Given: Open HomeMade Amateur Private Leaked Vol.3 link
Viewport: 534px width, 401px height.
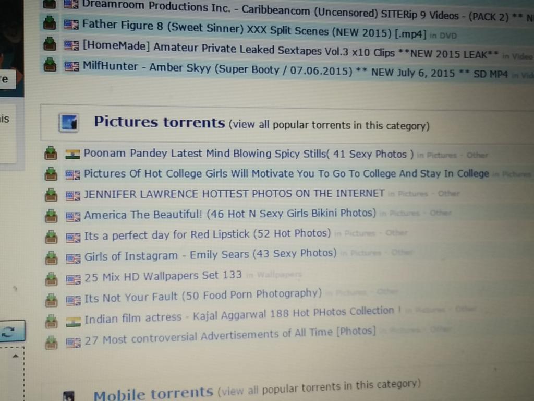Looking at the screenshot, I should (x=290, y=50).
